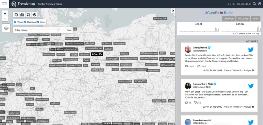Image resolution: width=263 pixels, height=125 pixels.
Task: Analyse the Georg Restle tweet
Action: pos(249,70)
